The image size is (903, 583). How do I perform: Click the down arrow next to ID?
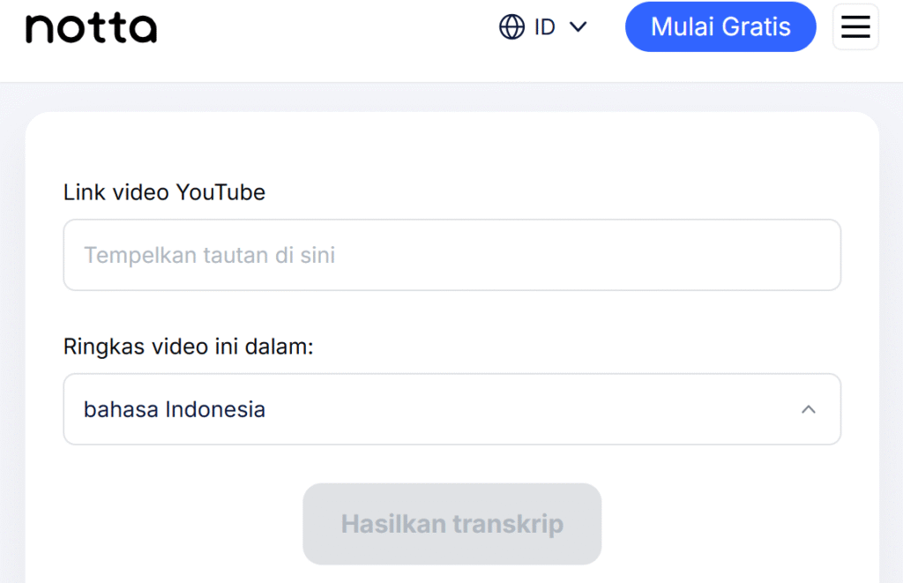coord(578,27)
